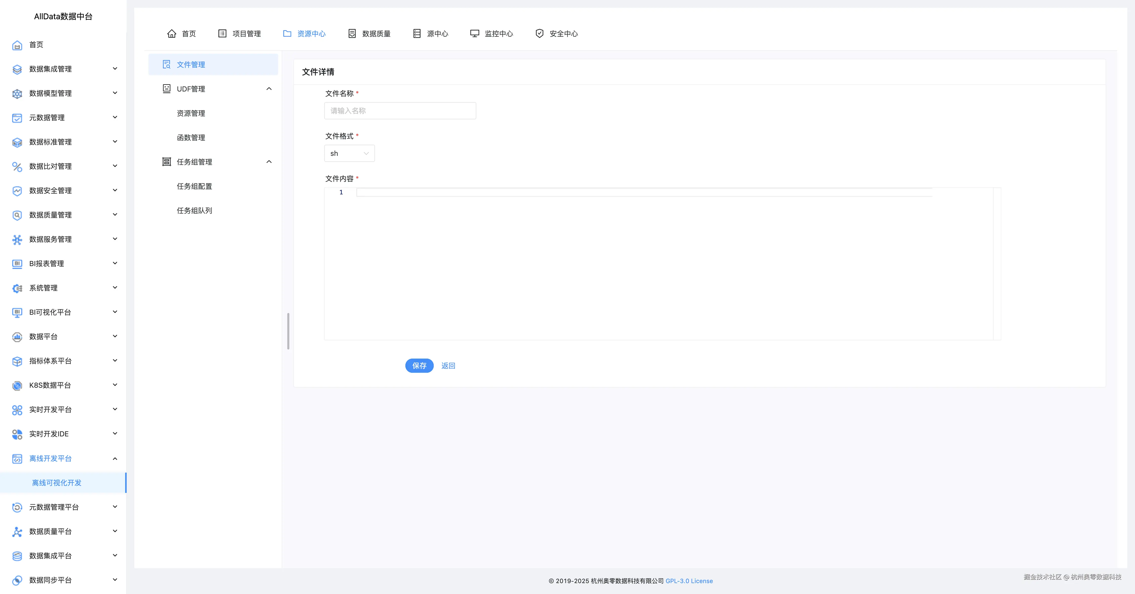Select the 函数管理 menu item
This screenshot has height=594, width=1135.
point(191,138)
